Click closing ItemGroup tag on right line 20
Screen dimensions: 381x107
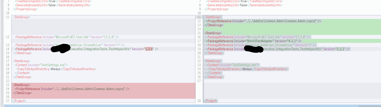(214, 53)
